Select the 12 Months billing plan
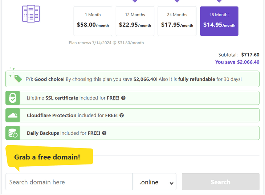 click(135, 21)
